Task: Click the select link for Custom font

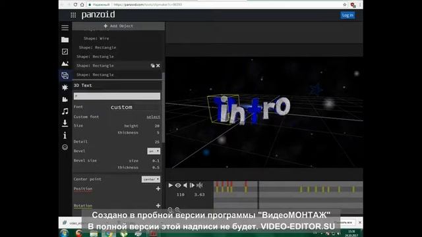Action: (153, 117)
